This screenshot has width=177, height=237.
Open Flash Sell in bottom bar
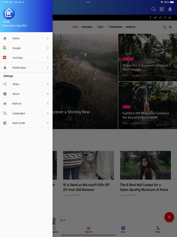[x=88, y=229]
